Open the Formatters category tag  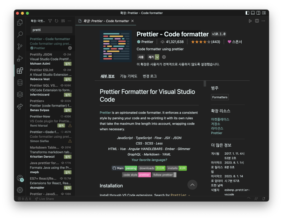pos(220,97)
